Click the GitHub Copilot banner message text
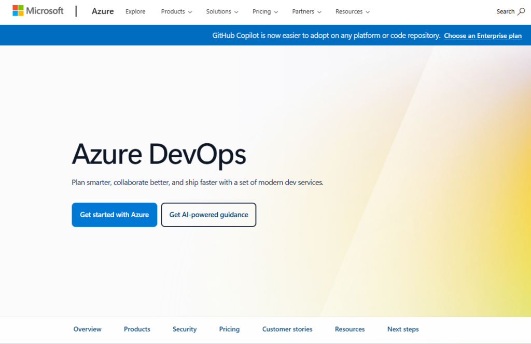This screenshot has height=344, width=531. coord(326,36)
